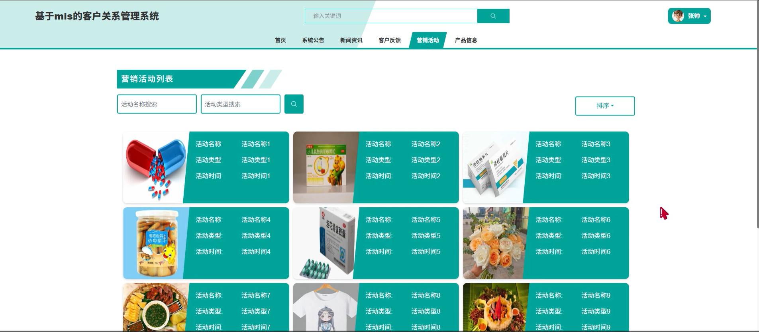Click the text 活动类型4
Viewport: 759px width, 332px height.
pos(256,236)
